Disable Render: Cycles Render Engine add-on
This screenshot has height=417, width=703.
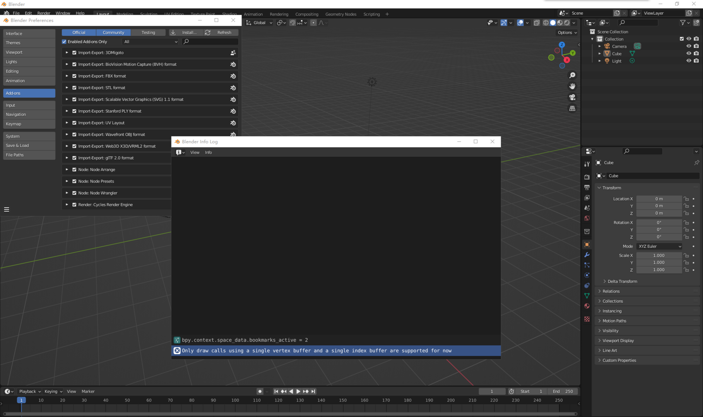point(74,205)
